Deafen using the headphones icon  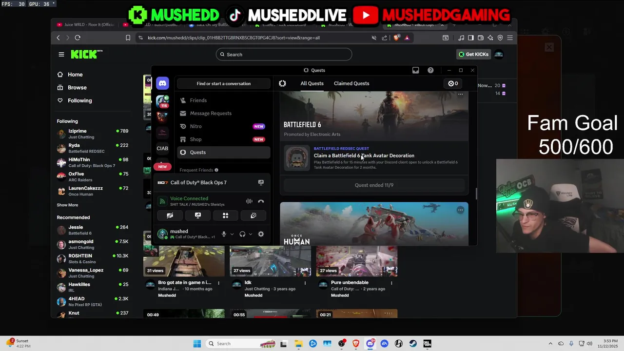(242, 234)
